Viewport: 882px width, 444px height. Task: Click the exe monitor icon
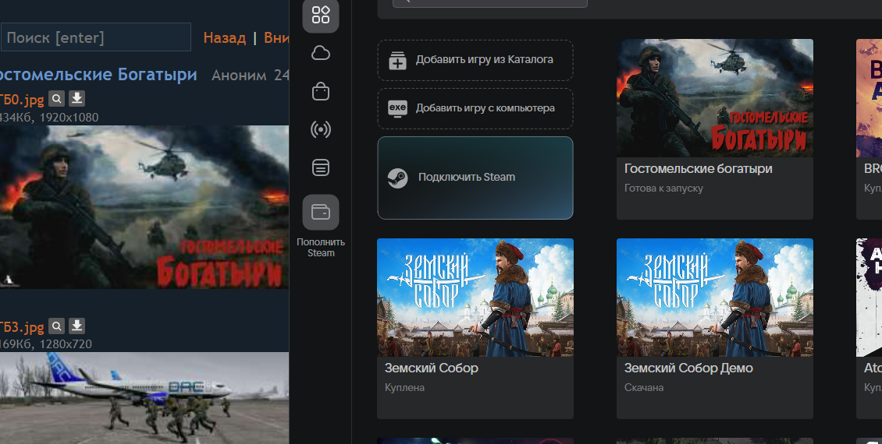tap(398, 108)
